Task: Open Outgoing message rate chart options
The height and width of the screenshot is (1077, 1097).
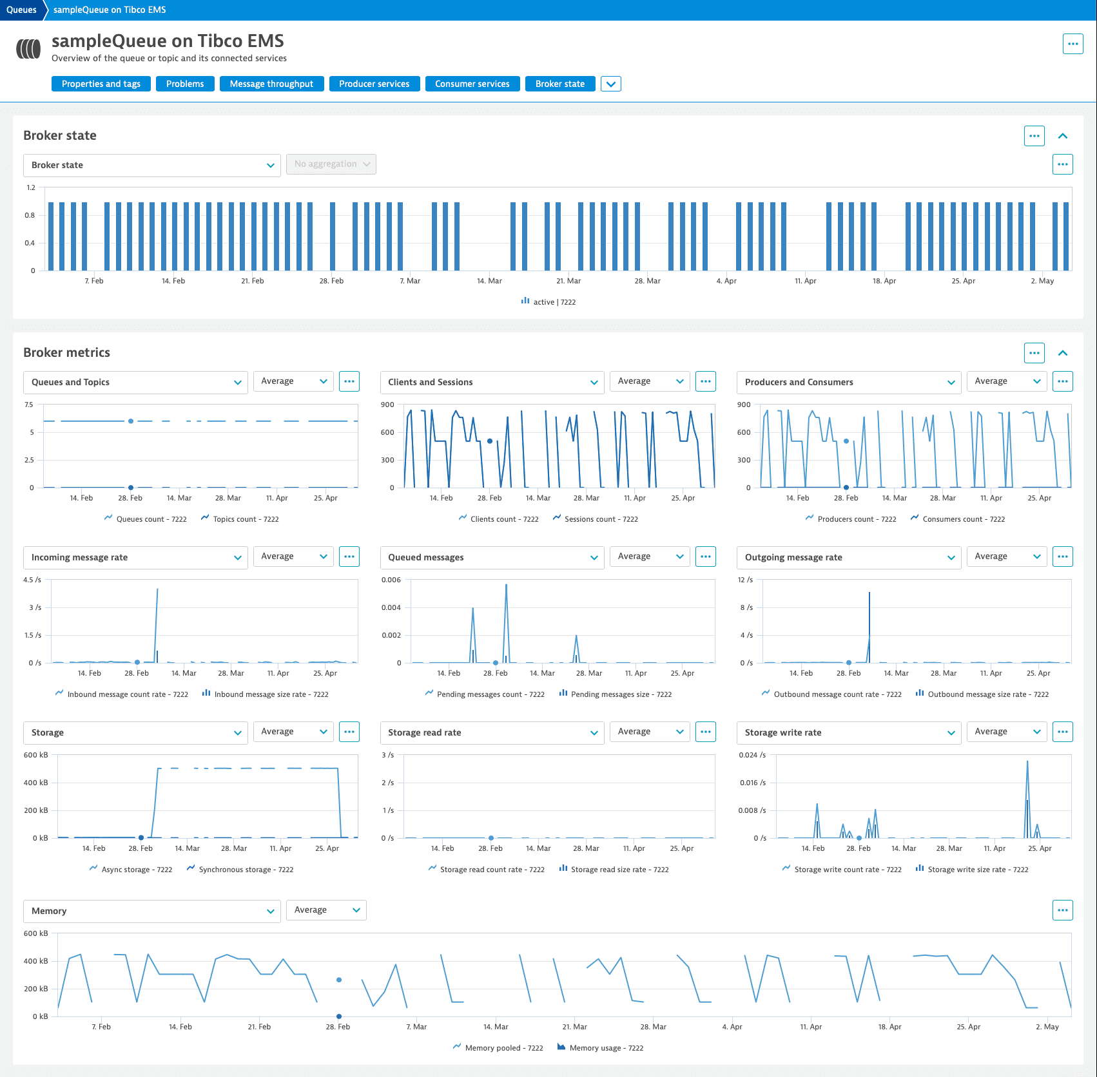Action: [1063, 557]
